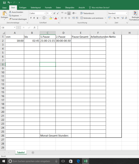Expand the Name Box dropdown arrow
The image size is (139, 164).
(15, 27)
